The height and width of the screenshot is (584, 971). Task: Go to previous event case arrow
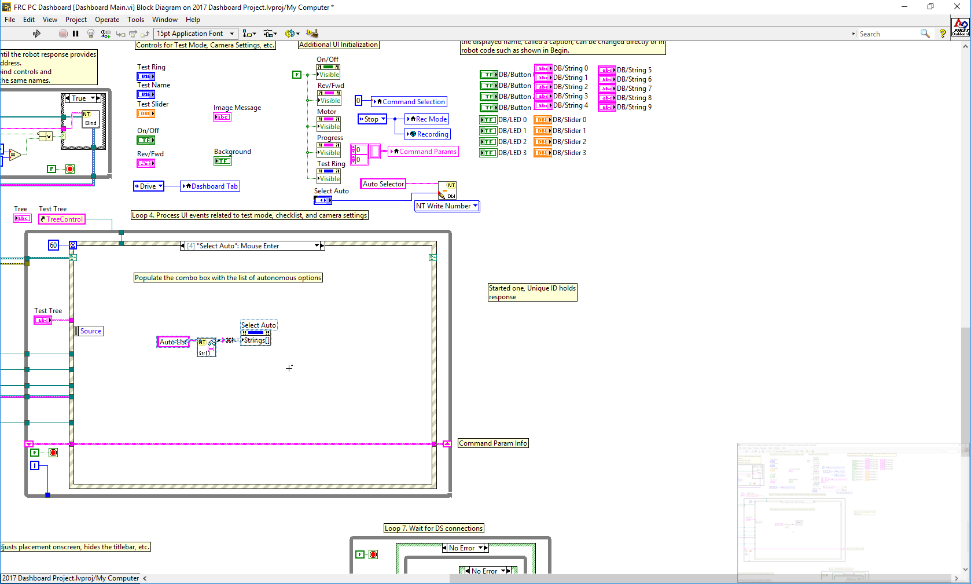click(183, 246)
